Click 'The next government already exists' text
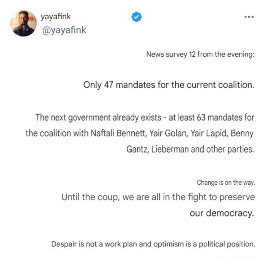This screenshot has width=265, height=259. [98, 117]
